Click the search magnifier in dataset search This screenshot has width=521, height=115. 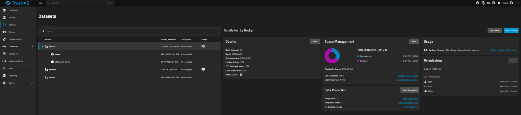click(44, 31)
